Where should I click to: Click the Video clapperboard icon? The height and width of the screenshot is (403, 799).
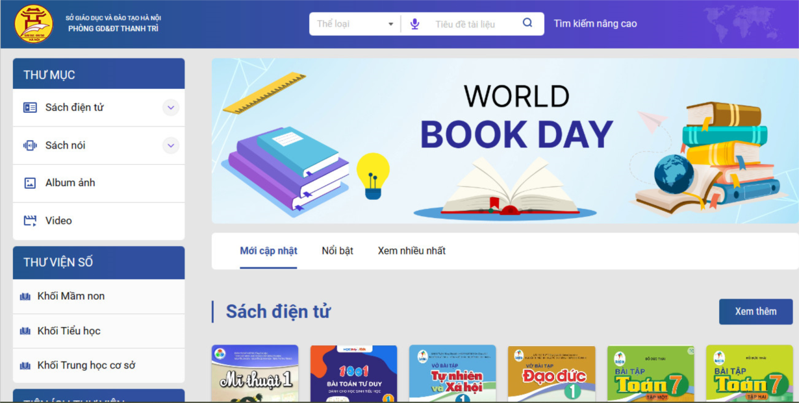point(30,221)
